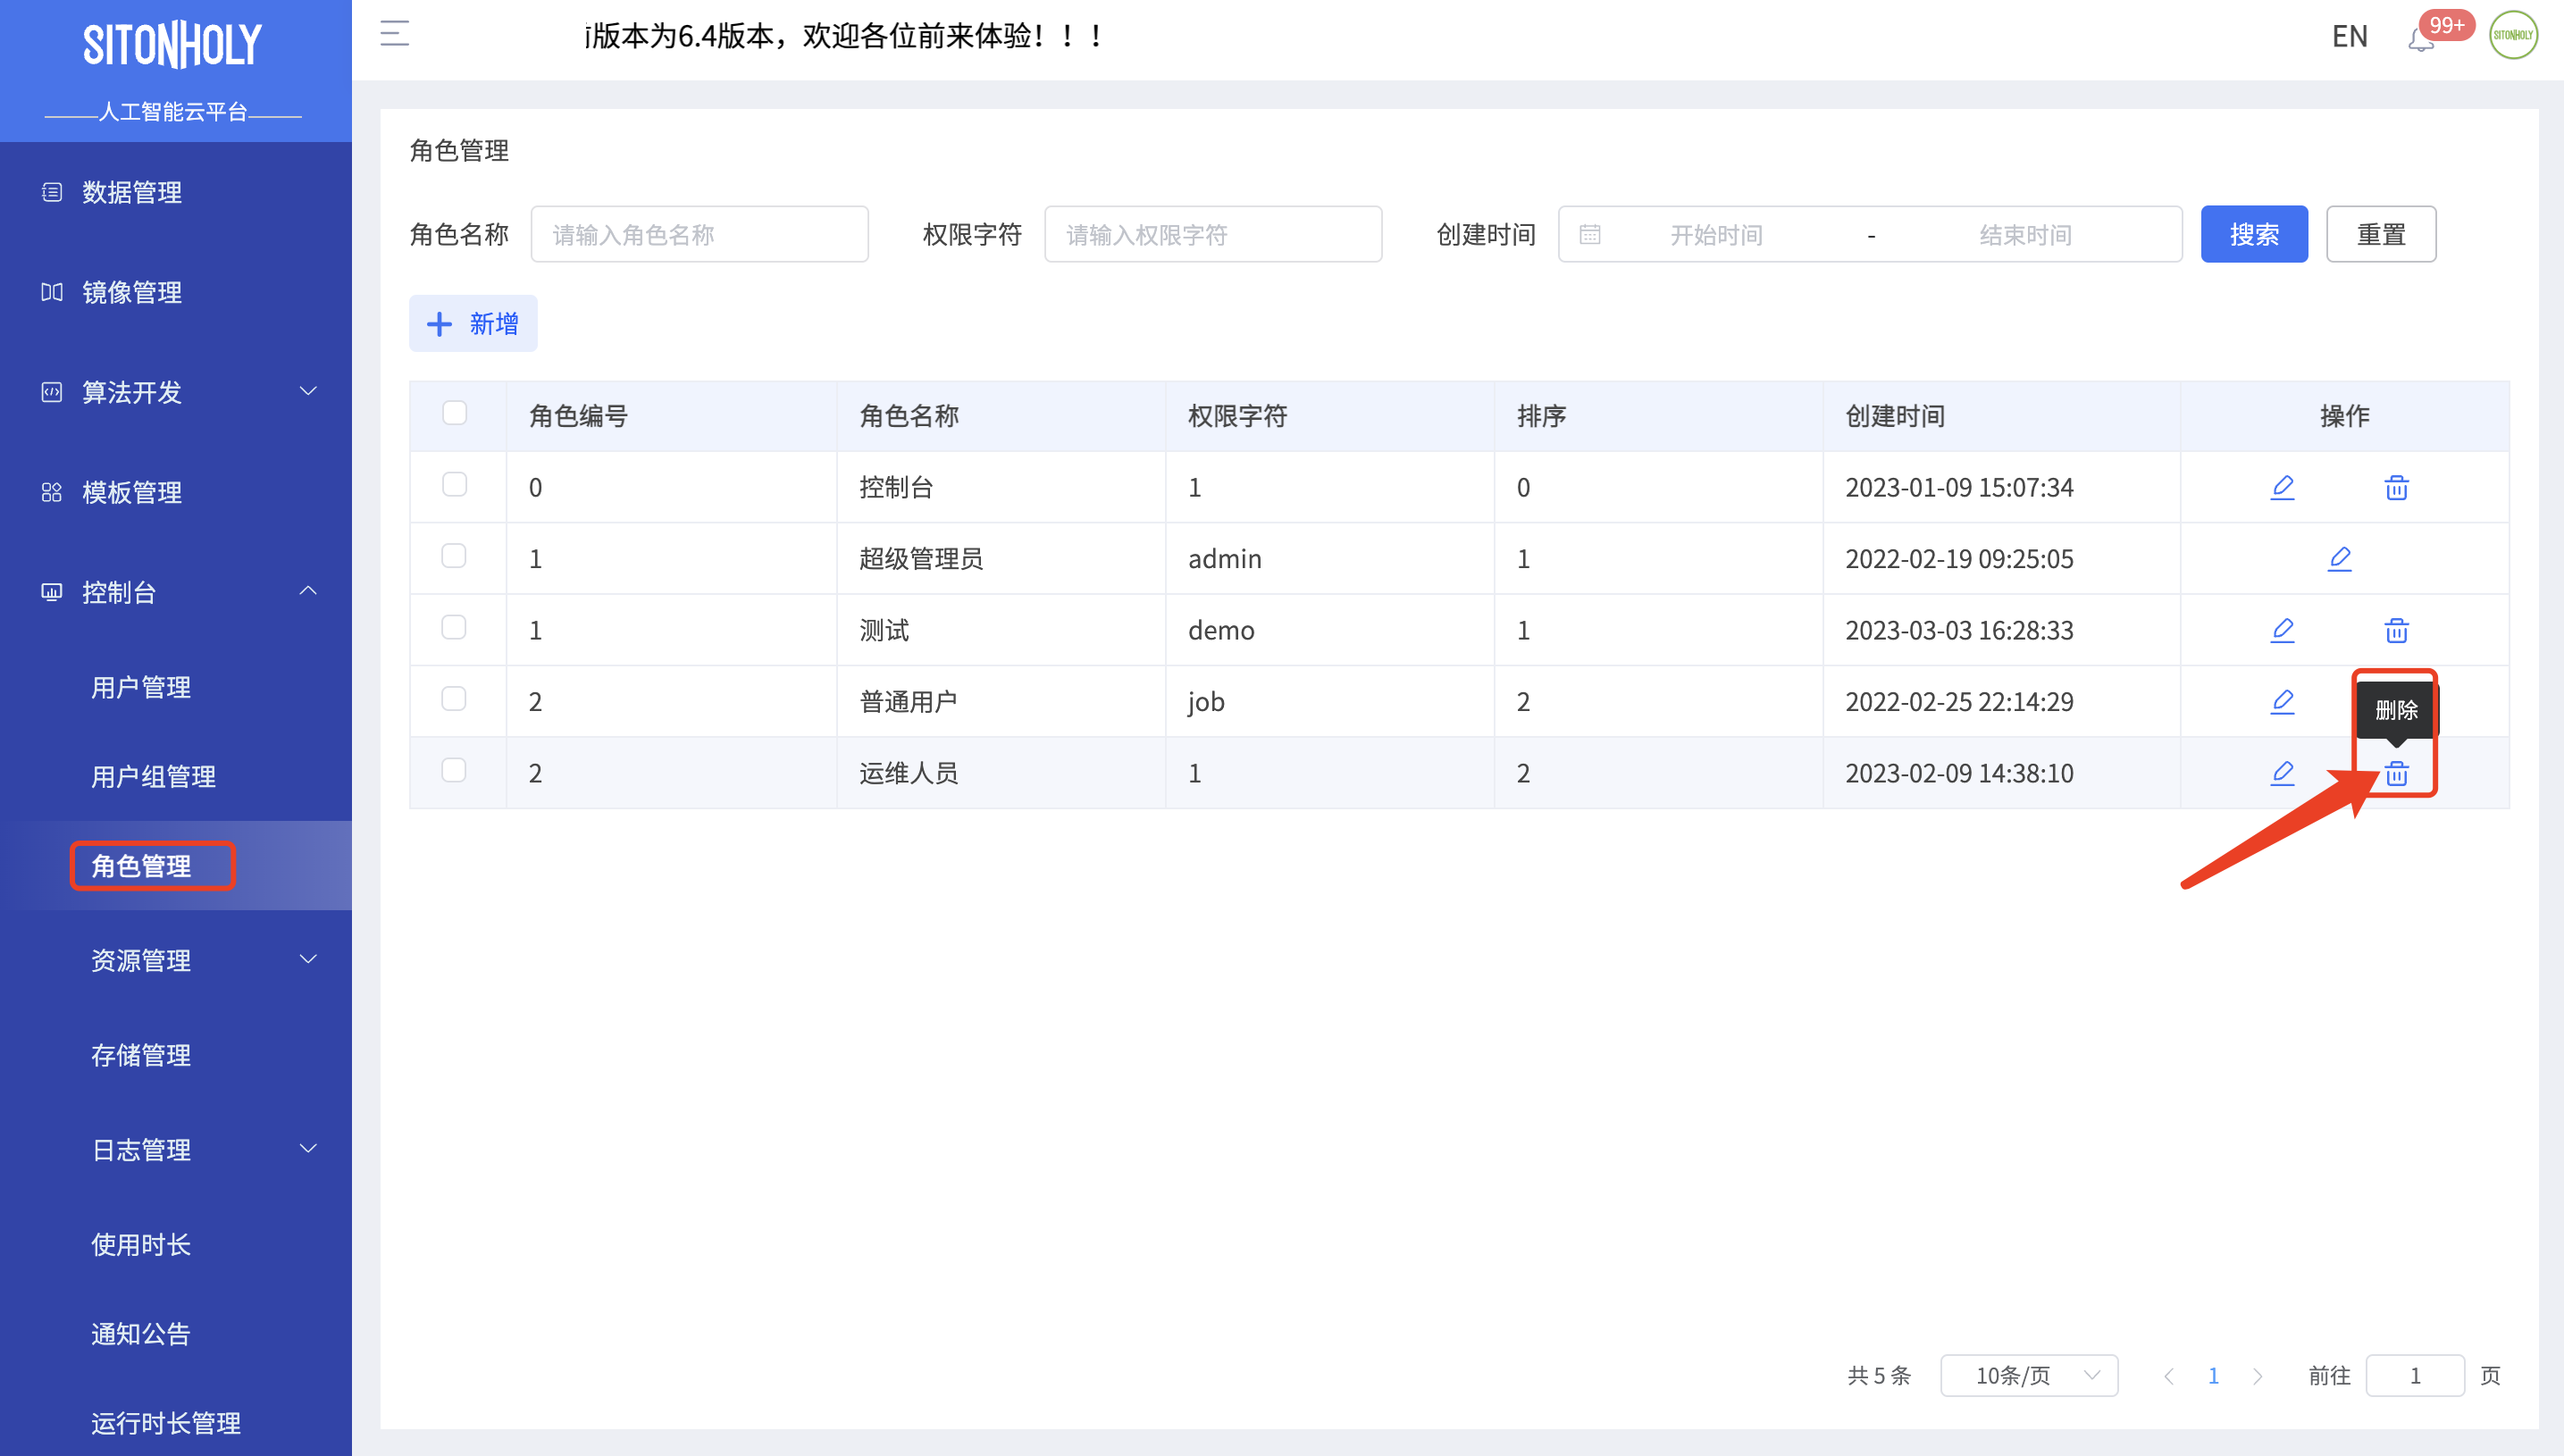Click the 前往 page number input

pyautogui.click(x=2414, y=1376)
